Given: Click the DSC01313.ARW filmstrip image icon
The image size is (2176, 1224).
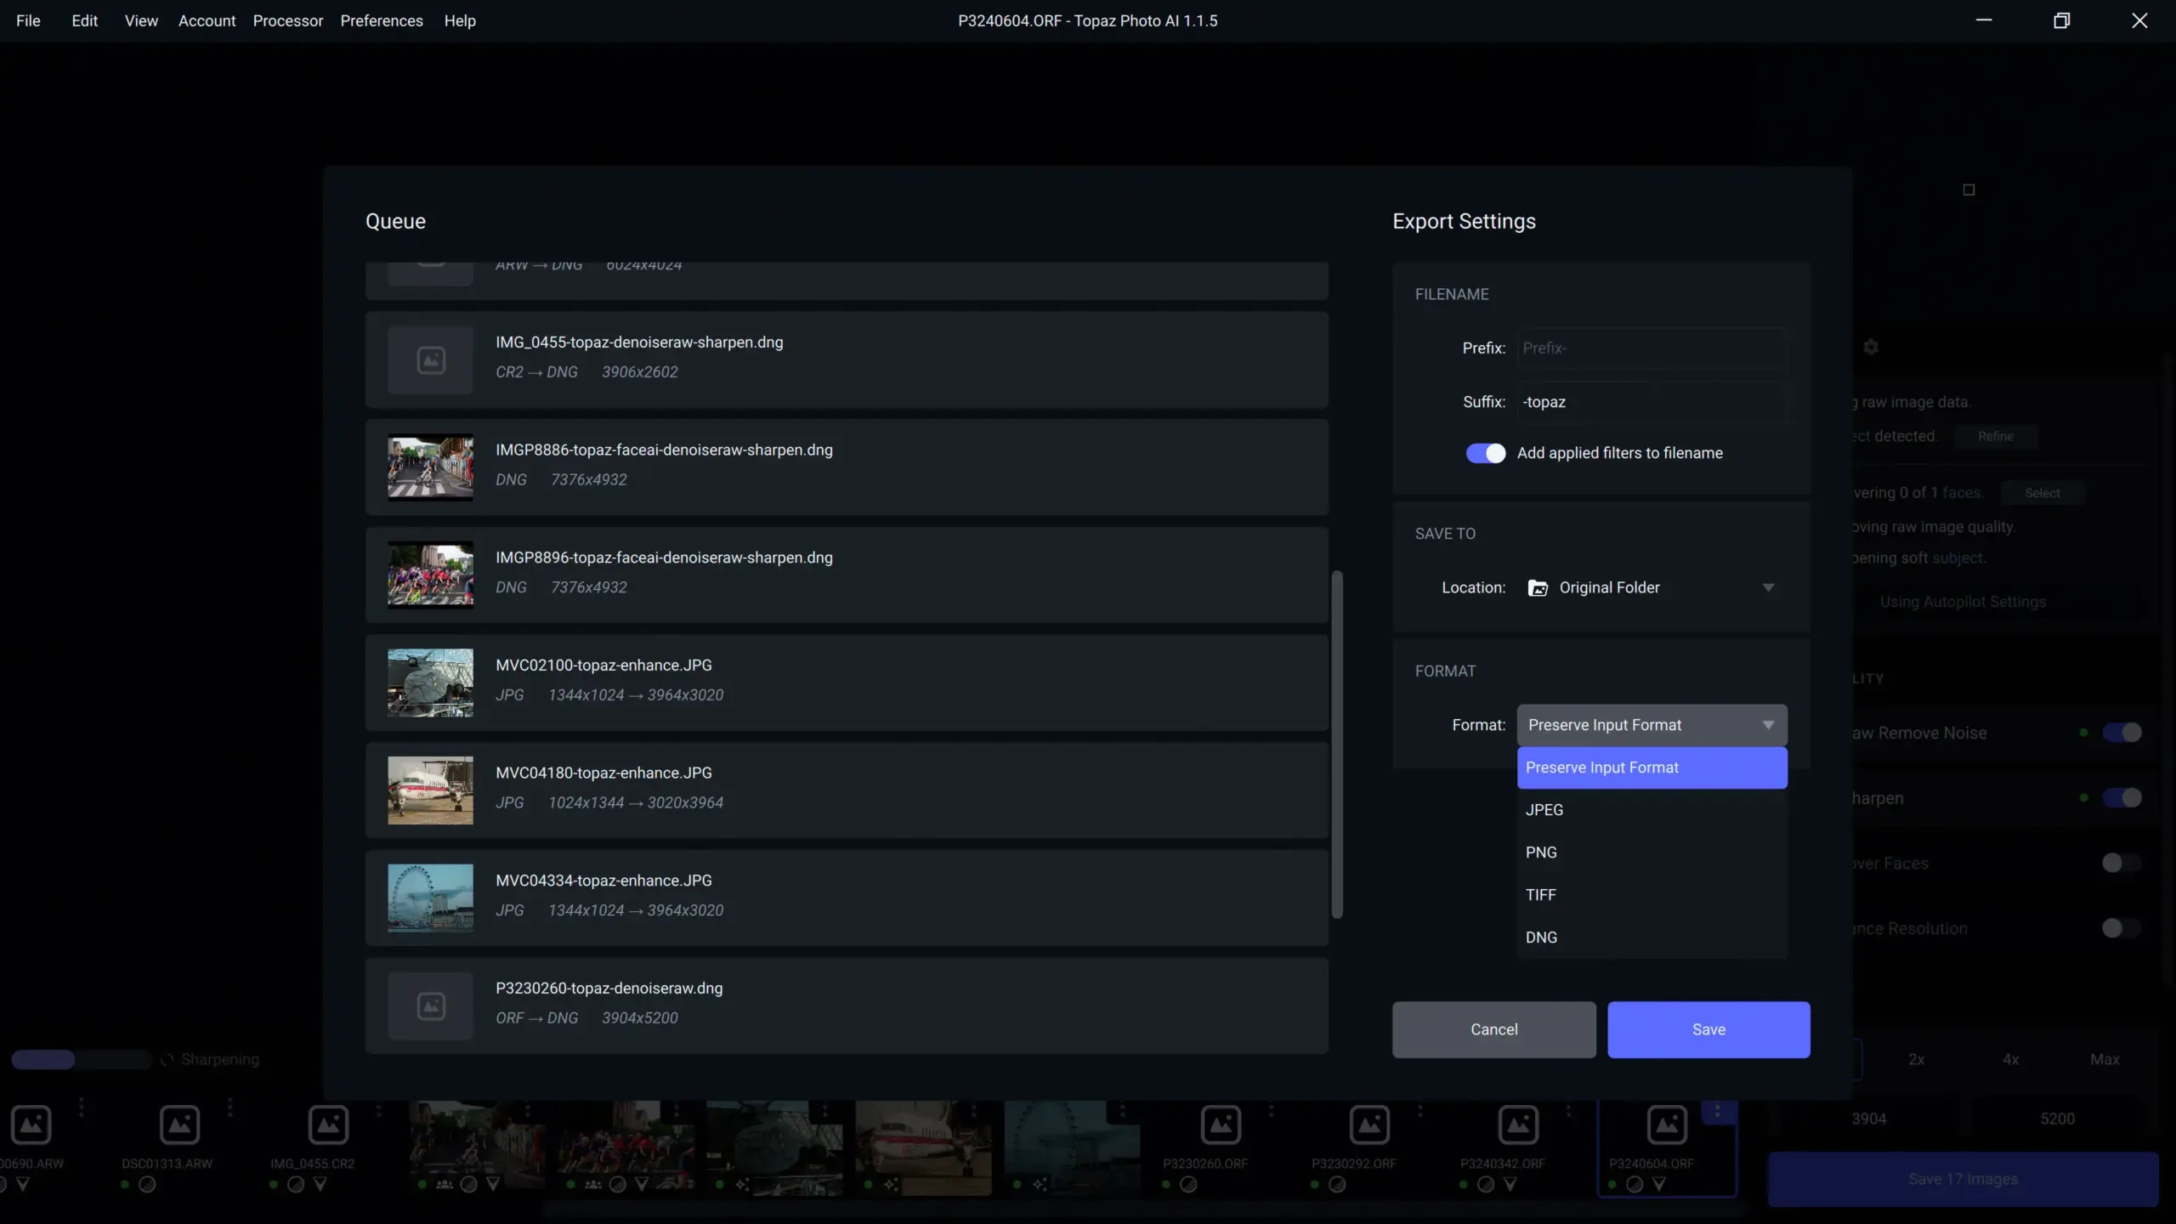Looking at the screenshot, I should (x=179, y=1125).
